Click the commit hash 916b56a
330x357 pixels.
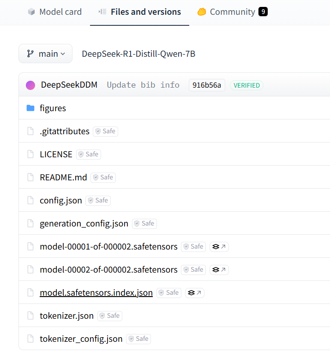[207, 85]
